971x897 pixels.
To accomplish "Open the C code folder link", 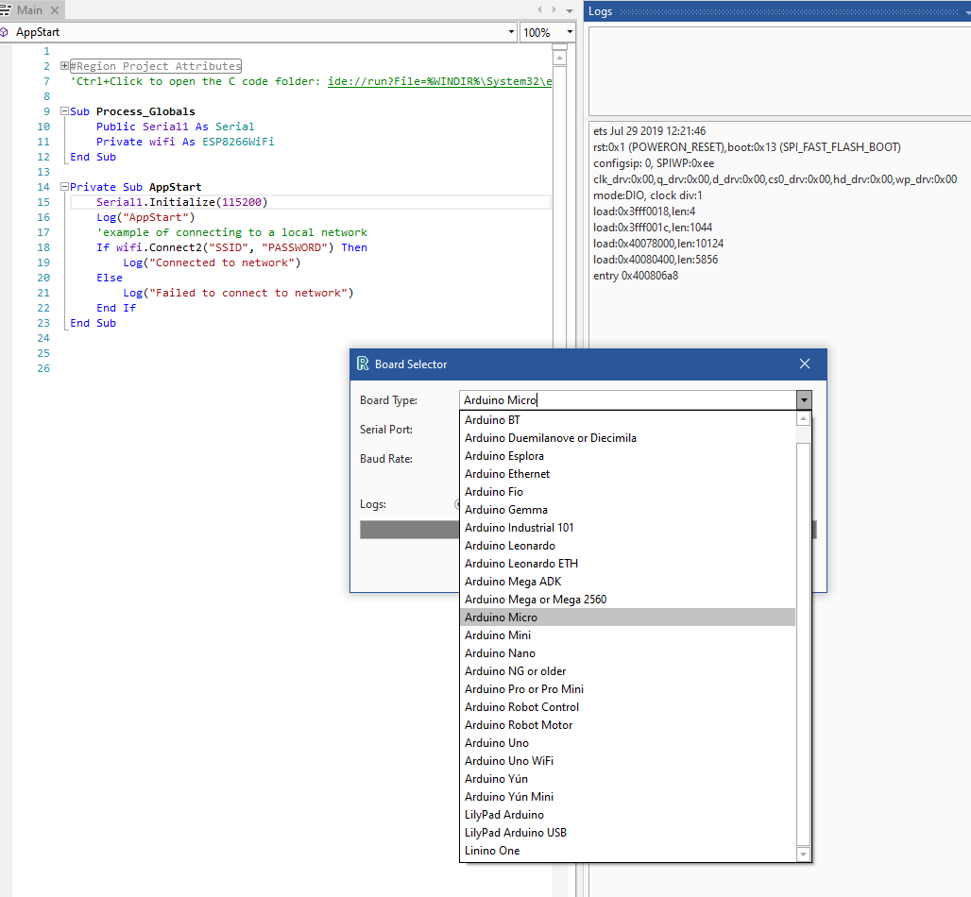I will click(439, 81).
